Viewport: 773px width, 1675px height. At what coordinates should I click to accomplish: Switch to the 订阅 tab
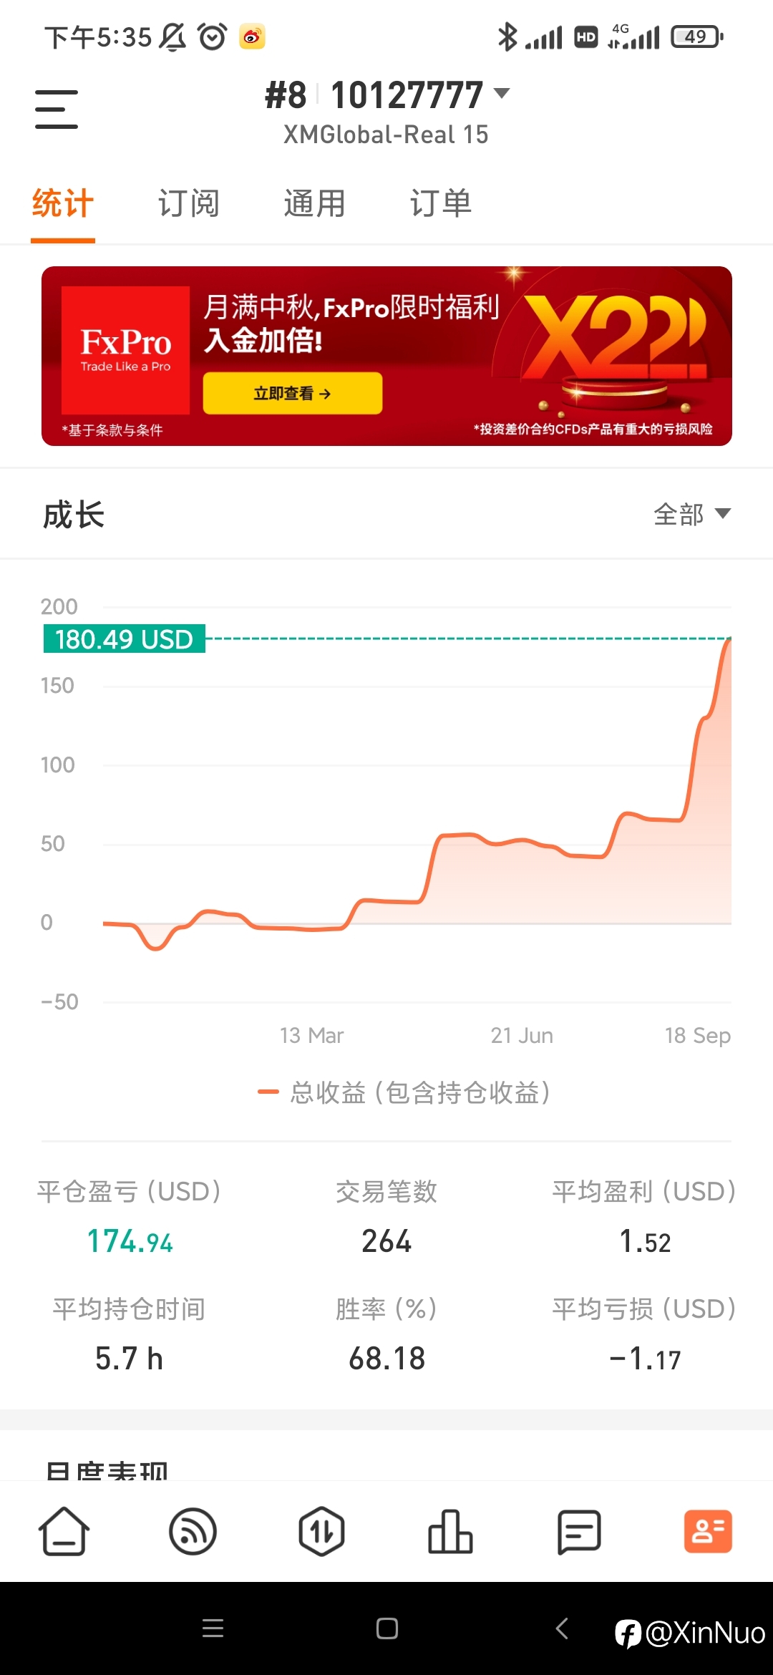click(189, 204)
